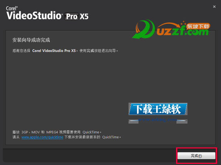Click the Corel VideoStudio Pro X5 logo

pyautogui.click(x=47, y=13)
